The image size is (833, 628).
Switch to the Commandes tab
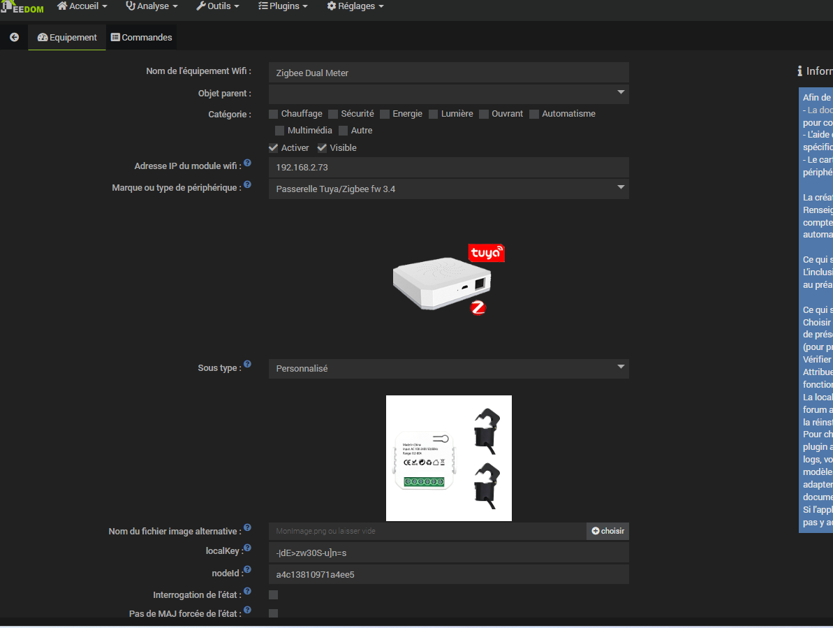(x=141, y=37)
